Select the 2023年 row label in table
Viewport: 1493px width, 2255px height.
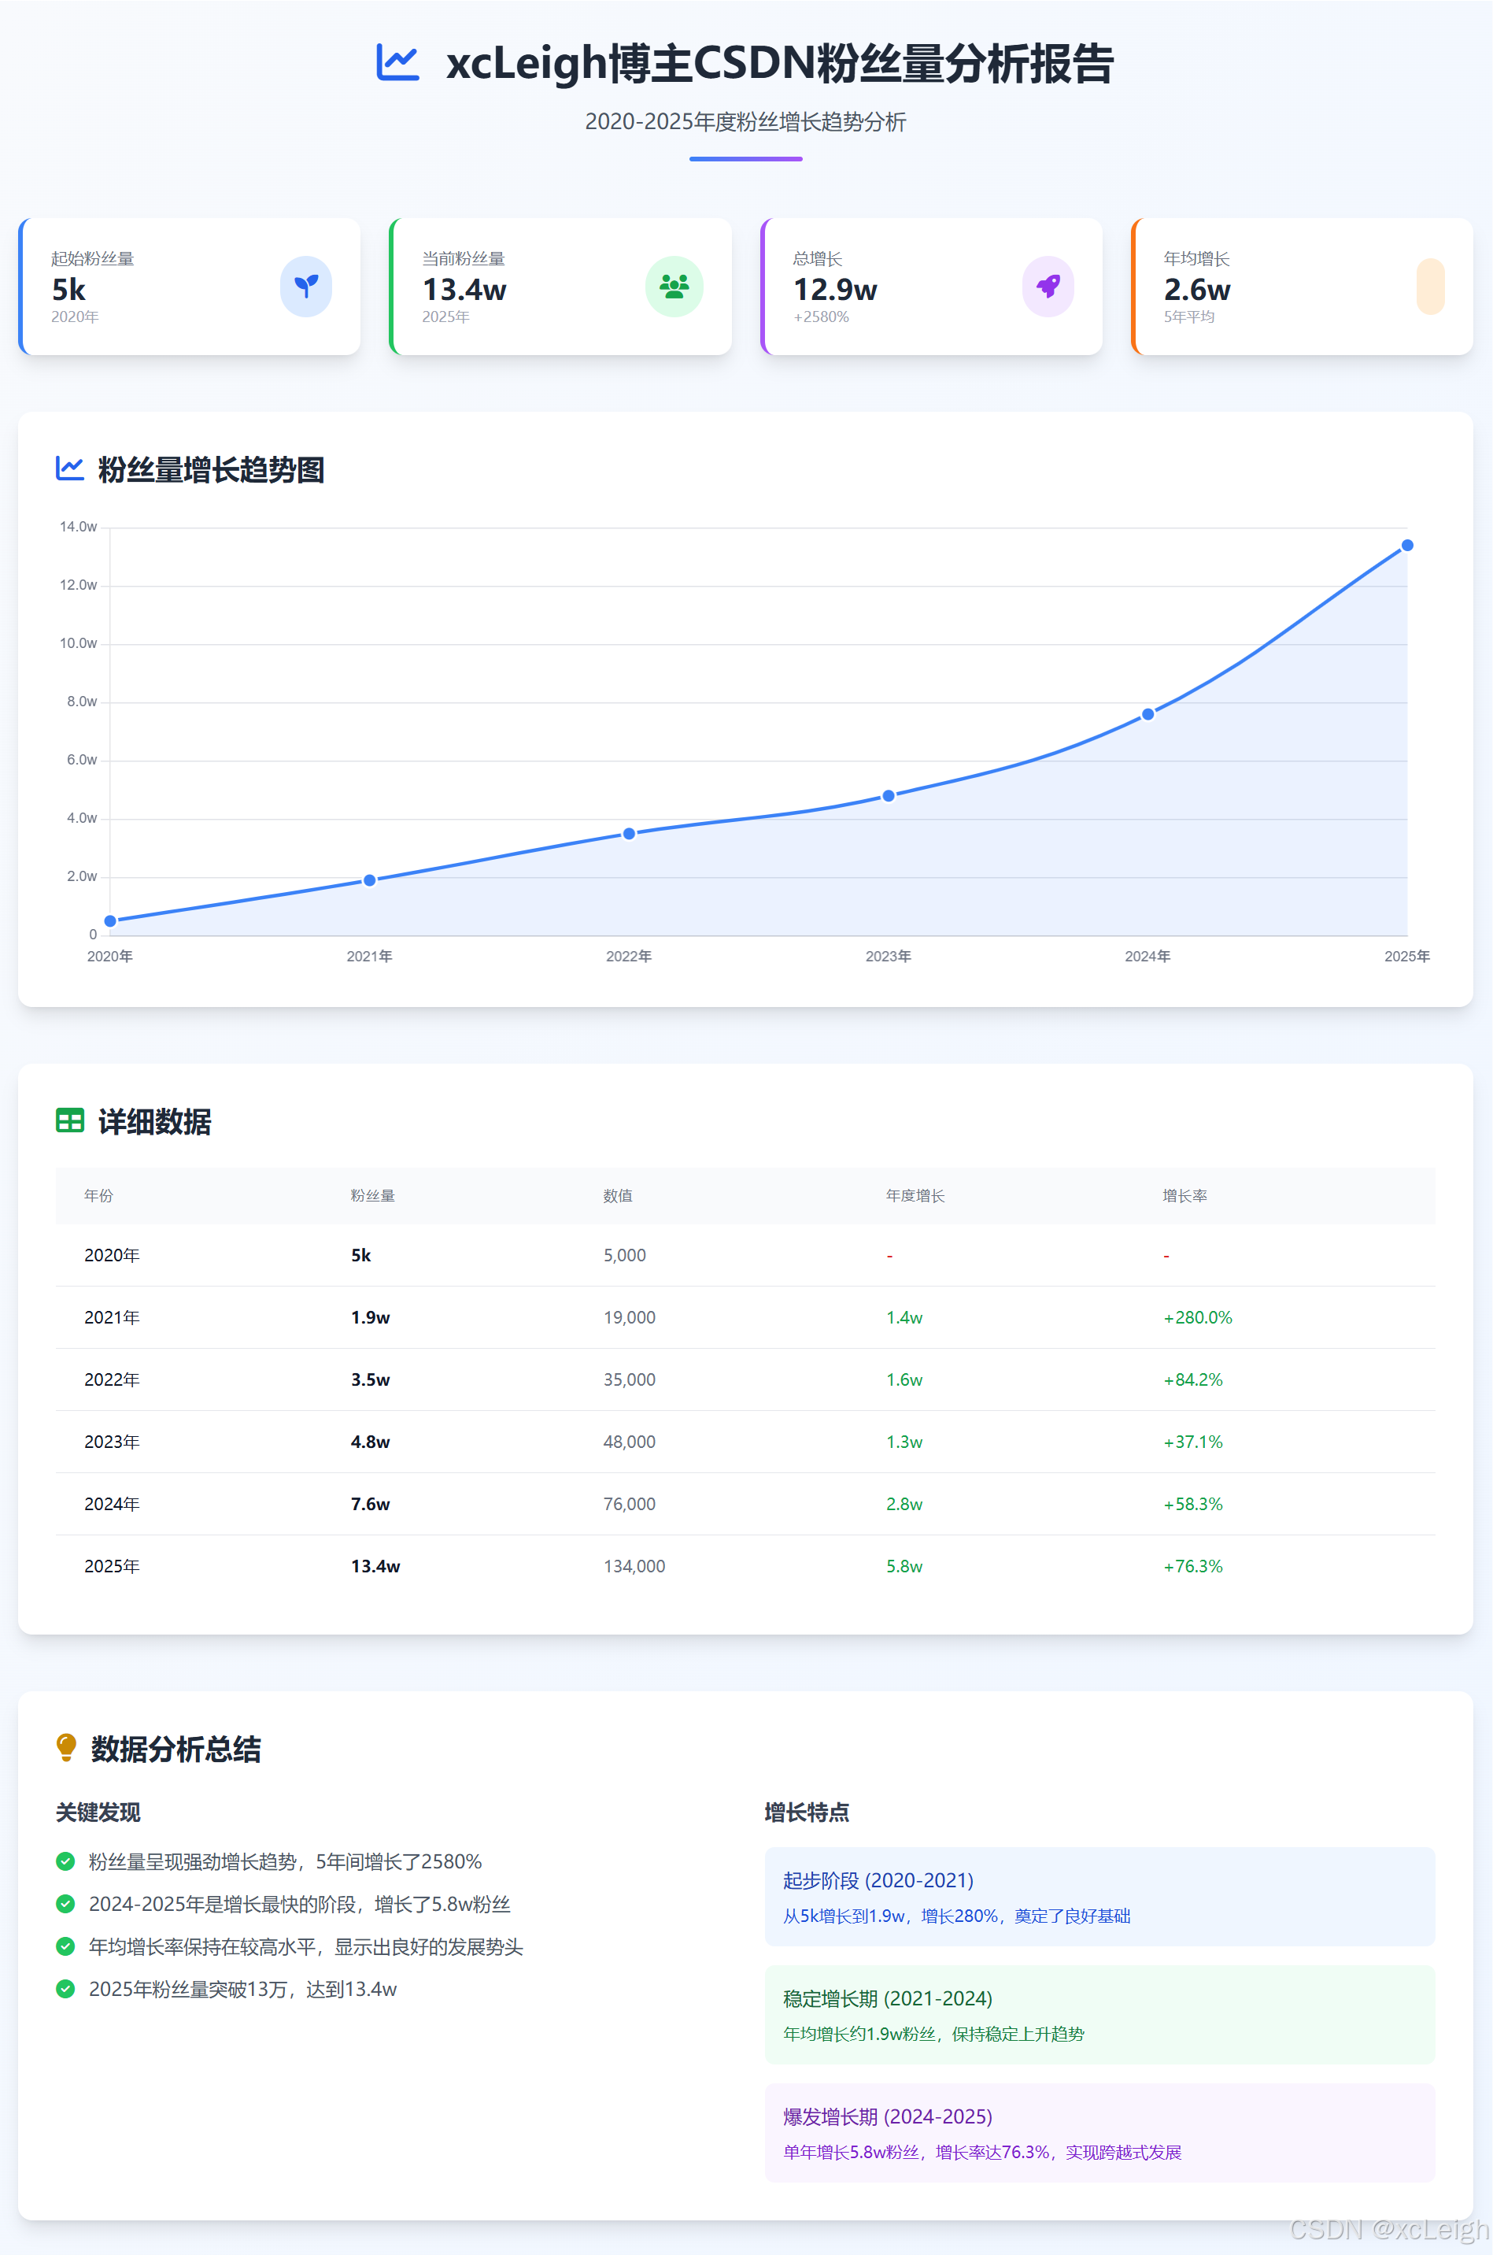[x=112, y=1442]
